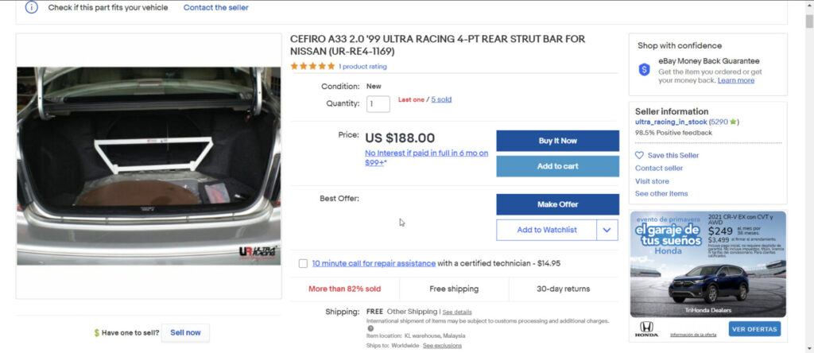The width and height of the screenshot is (814, 353).
Task: Click See details under shipping
Action: click(x=457, y=312)
